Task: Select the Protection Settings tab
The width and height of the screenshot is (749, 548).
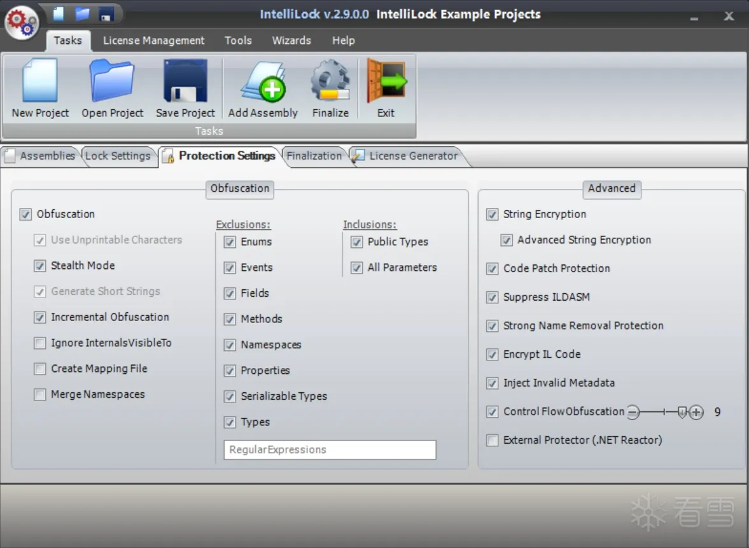Action: pyautogui.click(x=221, y=156)
